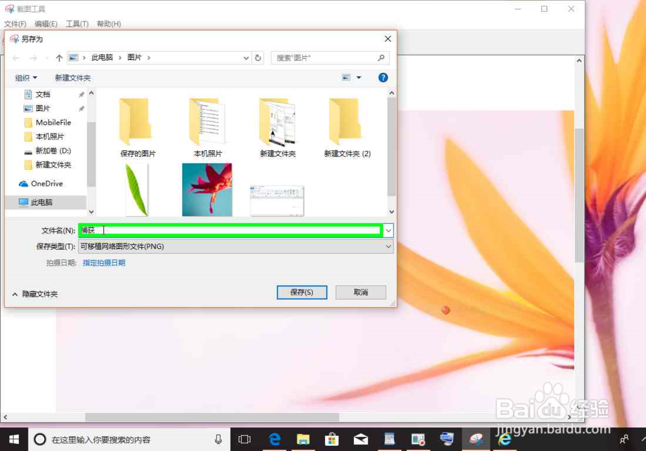The width and height of the screenshot is (646, 451).
Task: Click the search magnifier in the search box
Action: pyautogui.click(x=381, y=58)
